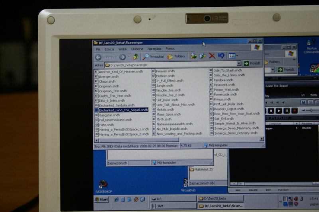Click the Move To folder icon

(x=194, y=56)
